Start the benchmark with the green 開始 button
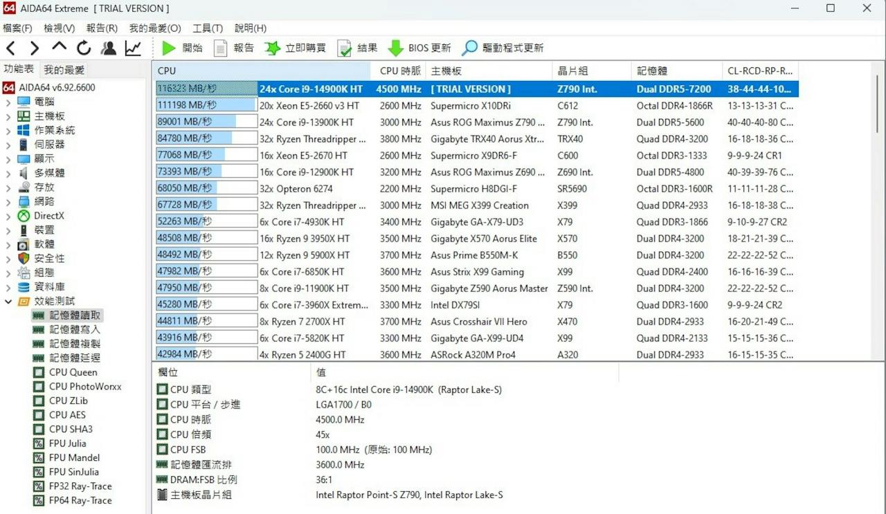 coord(182,48)
